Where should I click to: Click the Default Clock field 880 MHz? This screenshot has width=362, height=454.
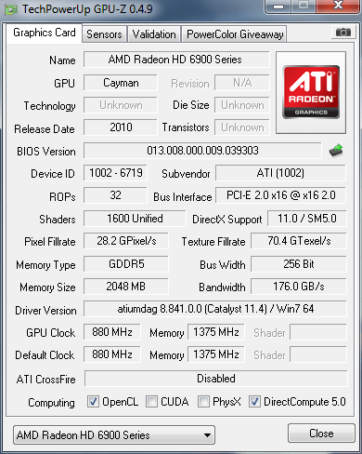[112, 354]
